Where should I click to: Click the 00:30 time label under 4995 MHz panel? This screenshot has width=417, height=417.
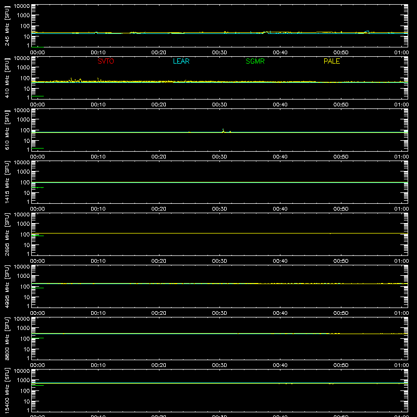point(219,313)
